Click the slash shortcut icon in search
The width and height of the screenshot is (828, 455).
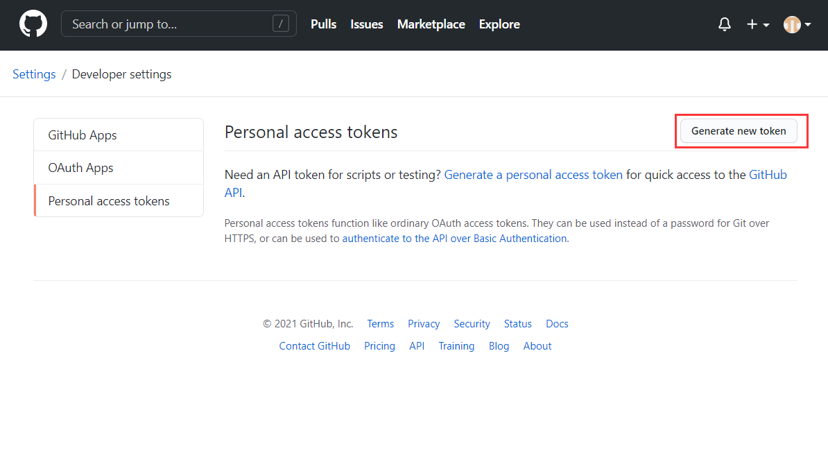(280, 23)
